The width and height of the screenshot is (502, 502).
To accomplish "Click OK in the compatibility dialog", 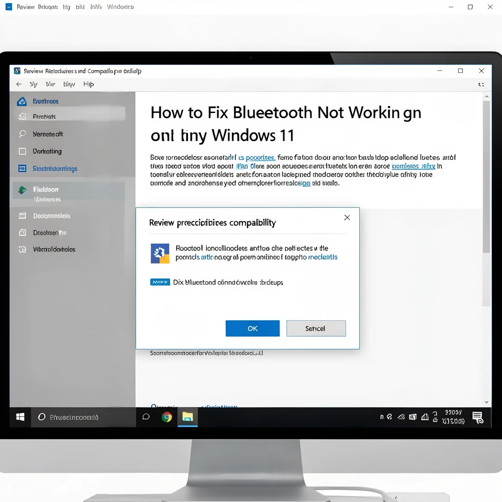I will tap(252, 328).
